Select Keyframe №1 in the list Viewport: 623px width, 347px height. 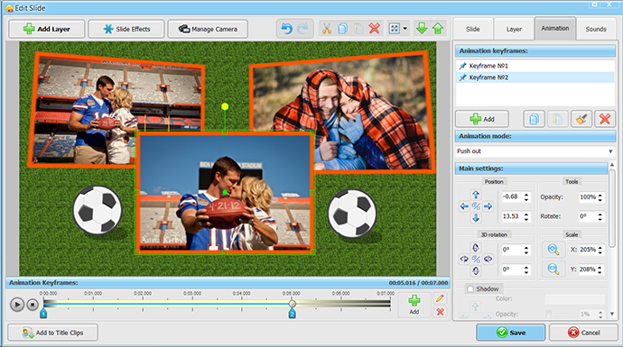(x=535, y=66)
